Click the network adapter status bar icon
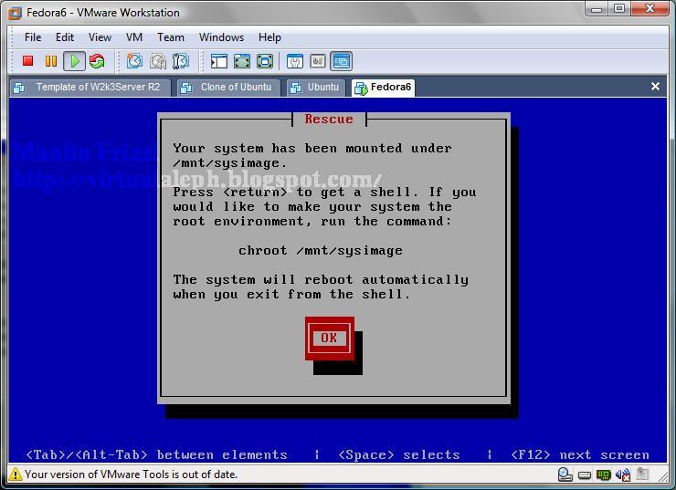The width and height of the screenshot is (676, 490). [604, 474]
